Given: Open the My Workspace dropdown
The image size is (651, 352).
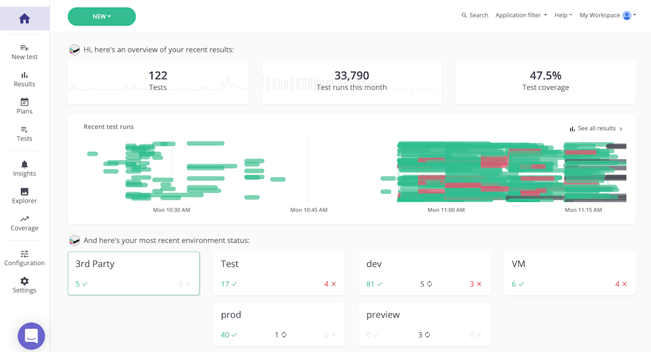Looking at the screenshot, I should 608,15.
